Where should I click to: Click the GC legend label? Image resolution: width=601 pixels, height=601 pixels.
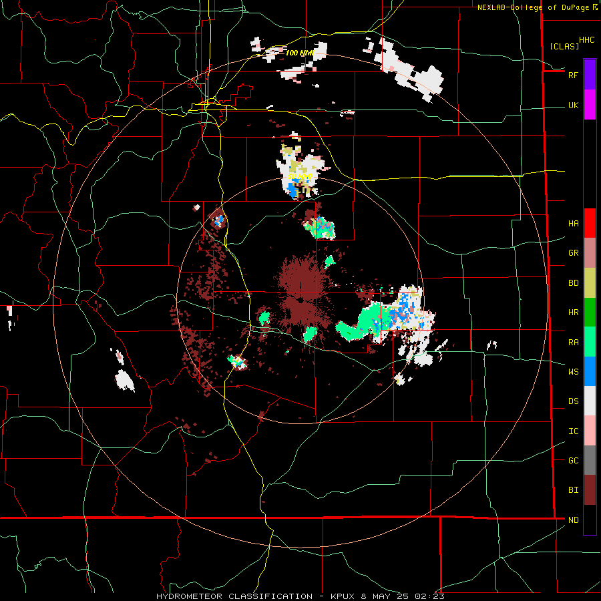573,460
